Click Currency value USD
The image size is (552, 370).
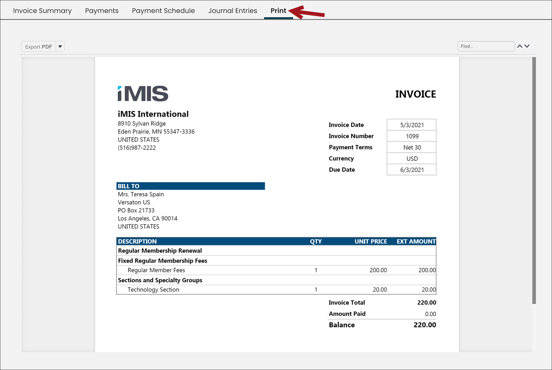click(412, 159)
